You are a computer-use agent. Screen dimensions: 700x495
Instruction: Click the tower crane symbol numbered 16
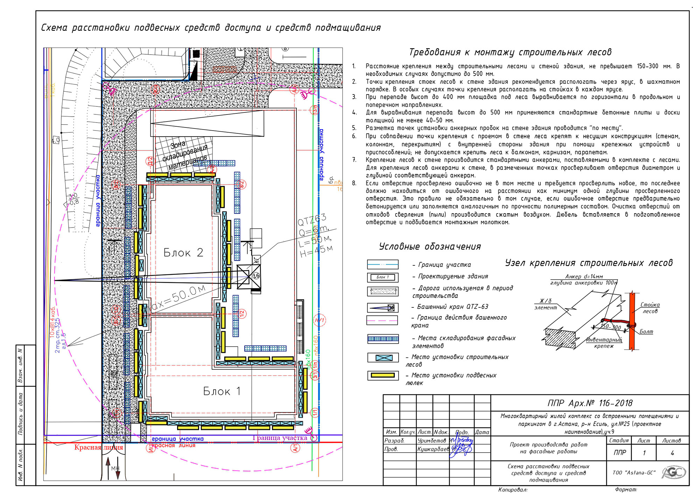pos(248,277)
